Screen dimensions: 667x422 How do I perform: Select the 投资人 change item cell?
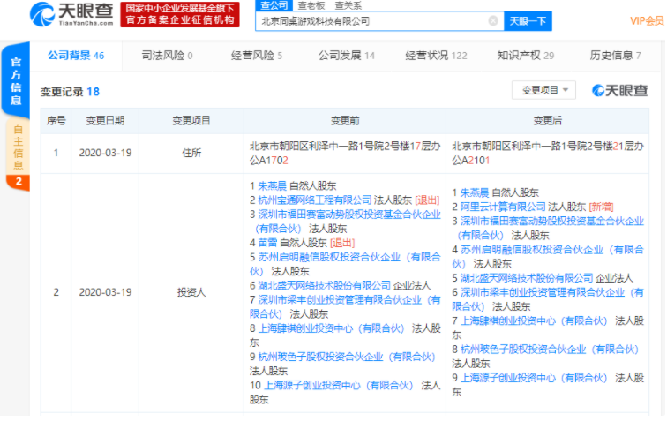point(191,292)
